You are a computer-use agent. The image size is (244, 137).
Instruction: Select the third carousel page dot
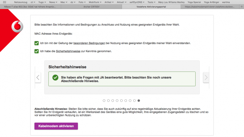pyautogui.click(x=113, y=101)
